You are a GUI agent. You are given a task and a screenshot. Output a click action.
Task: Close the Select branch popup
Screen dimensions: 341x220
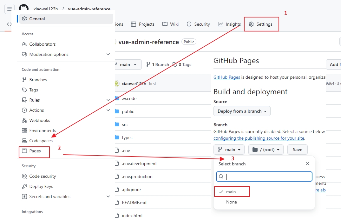click(x=307, y=163)
